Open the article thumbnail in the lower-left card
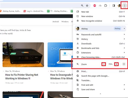128x98 pixels. click(x=23, y=95)
